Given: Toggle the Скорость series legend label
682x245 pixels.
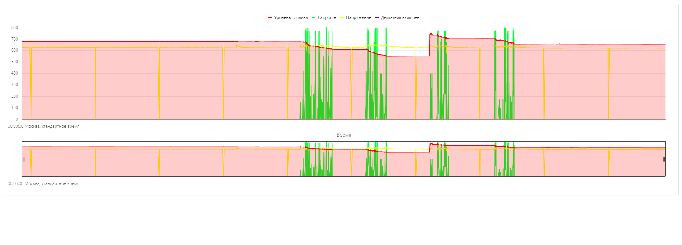Looking at the screenshot, I should (327, 18).
